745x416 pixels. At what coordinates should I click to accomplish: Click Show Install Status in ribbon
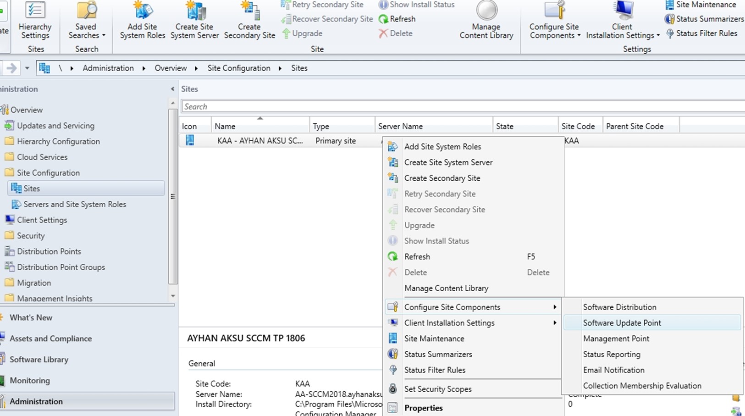416,5
